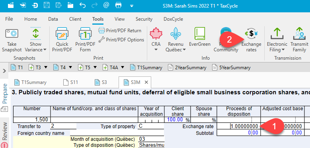Open the Security ribbon tab
Viewport: 310px width, 148px height.
(144, 19)
